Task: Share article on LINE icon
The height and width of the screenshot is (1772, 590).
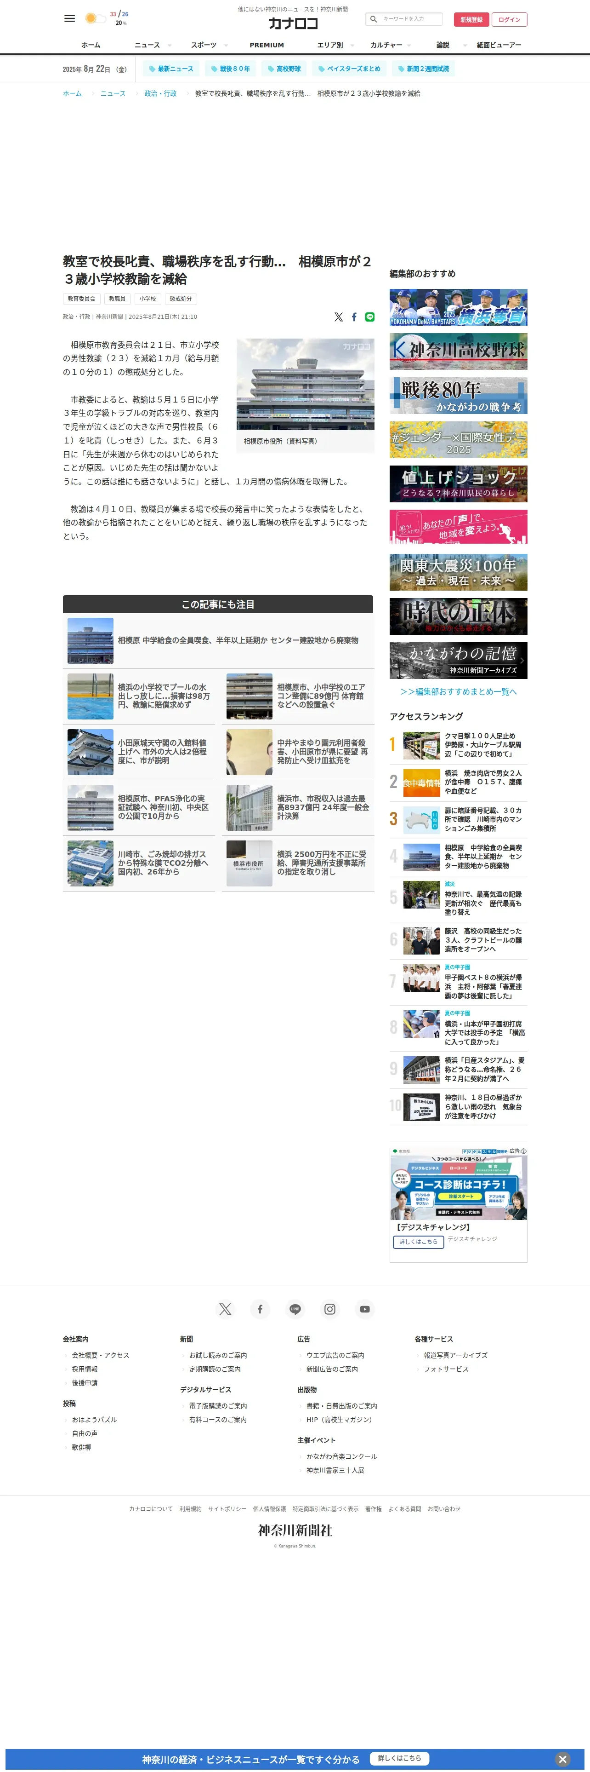Action: coord(370,317)
